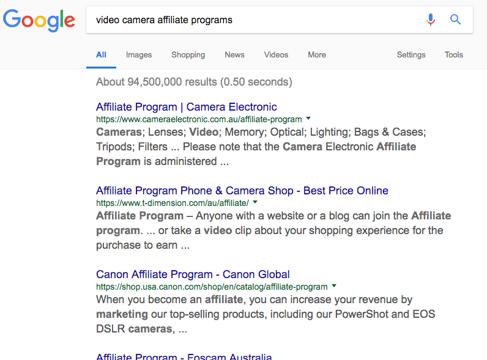
Task: Open the News tab
Action: (234, 55)
